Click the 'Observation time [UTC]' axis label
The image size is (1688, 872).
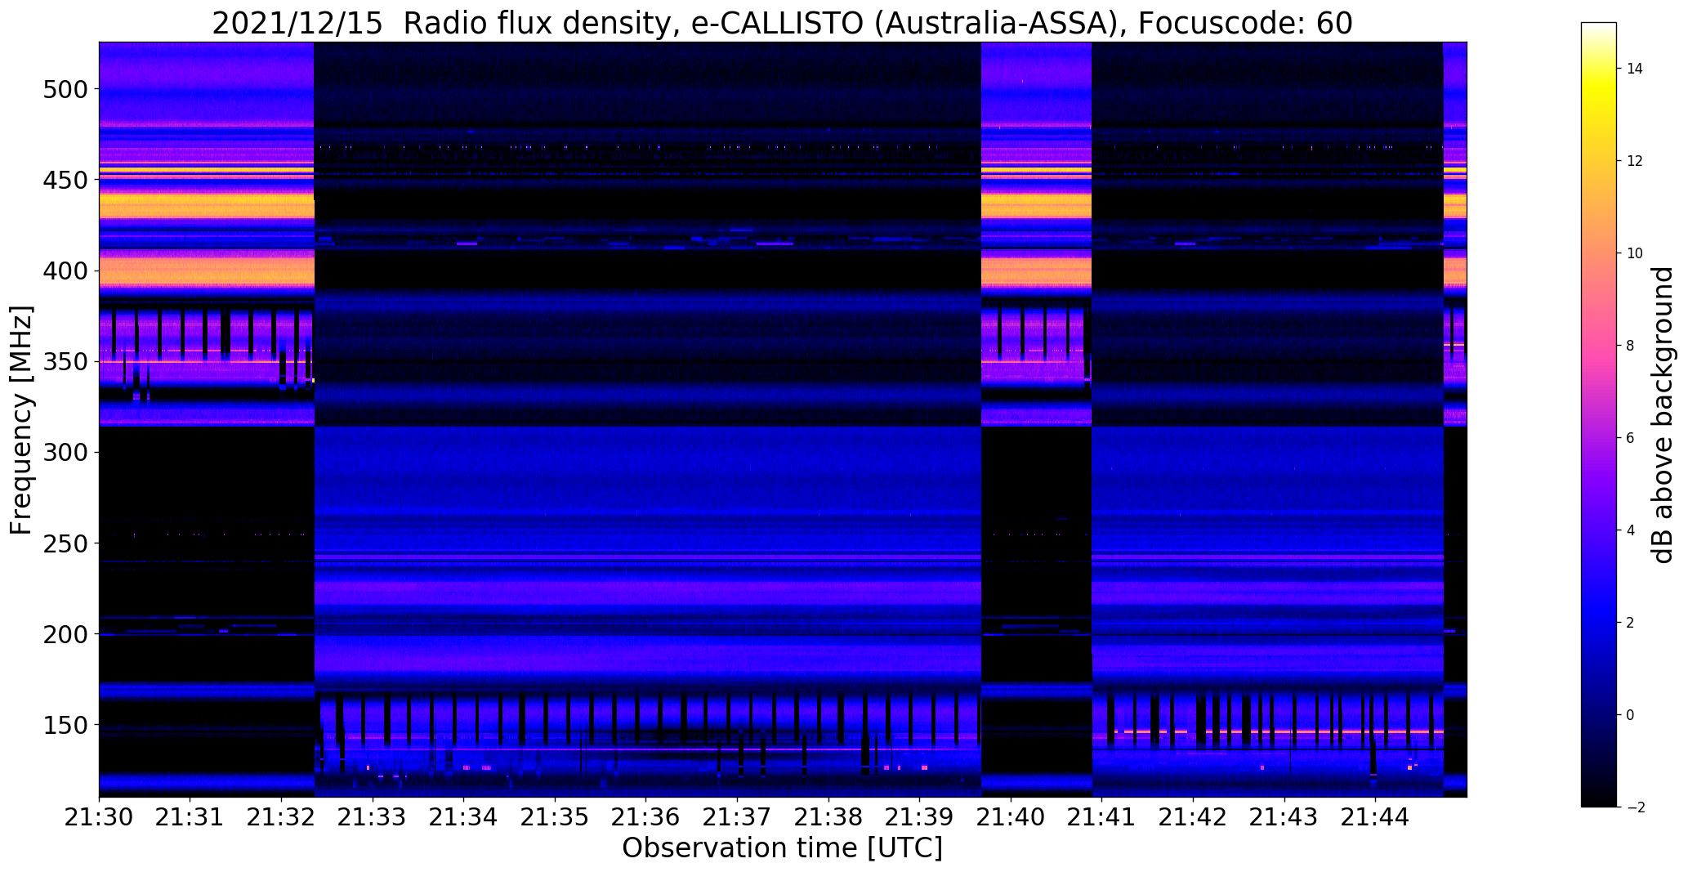coord(782,848)
